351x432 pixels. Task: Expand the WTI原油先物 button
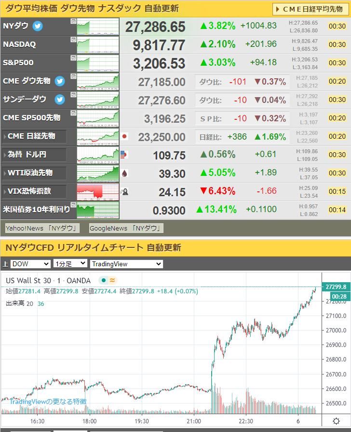pyautogui.click(x=34, y=173)
